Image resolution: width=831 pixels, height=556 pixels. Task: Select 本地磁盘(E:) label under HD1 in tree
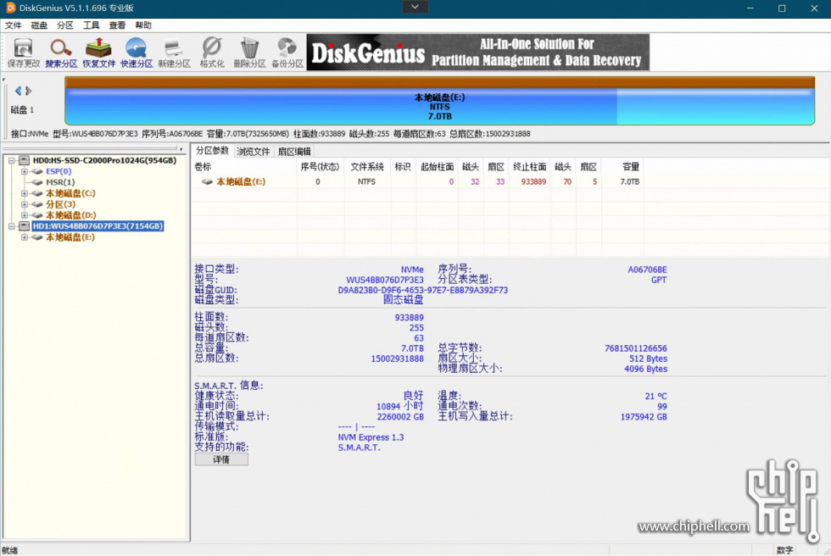click(70, 237)
